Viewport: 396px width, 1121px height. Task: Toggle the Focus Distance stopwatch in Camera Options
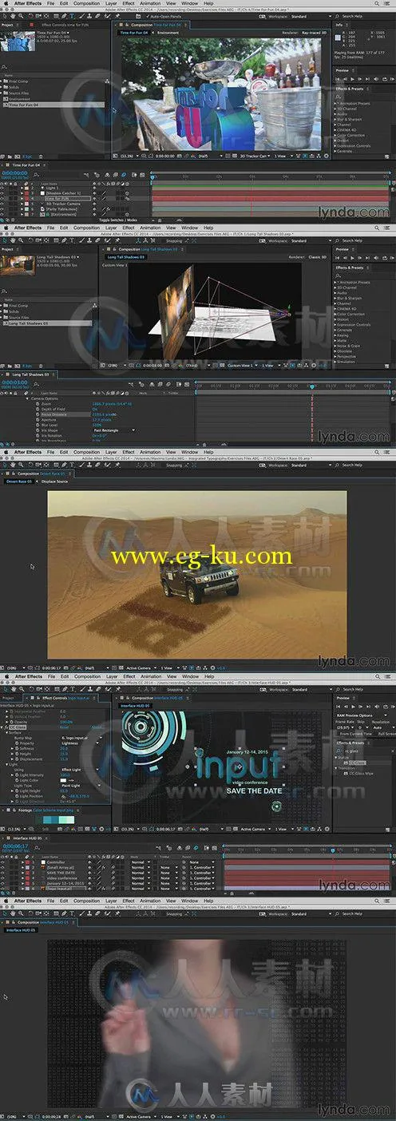click(37, 414)
